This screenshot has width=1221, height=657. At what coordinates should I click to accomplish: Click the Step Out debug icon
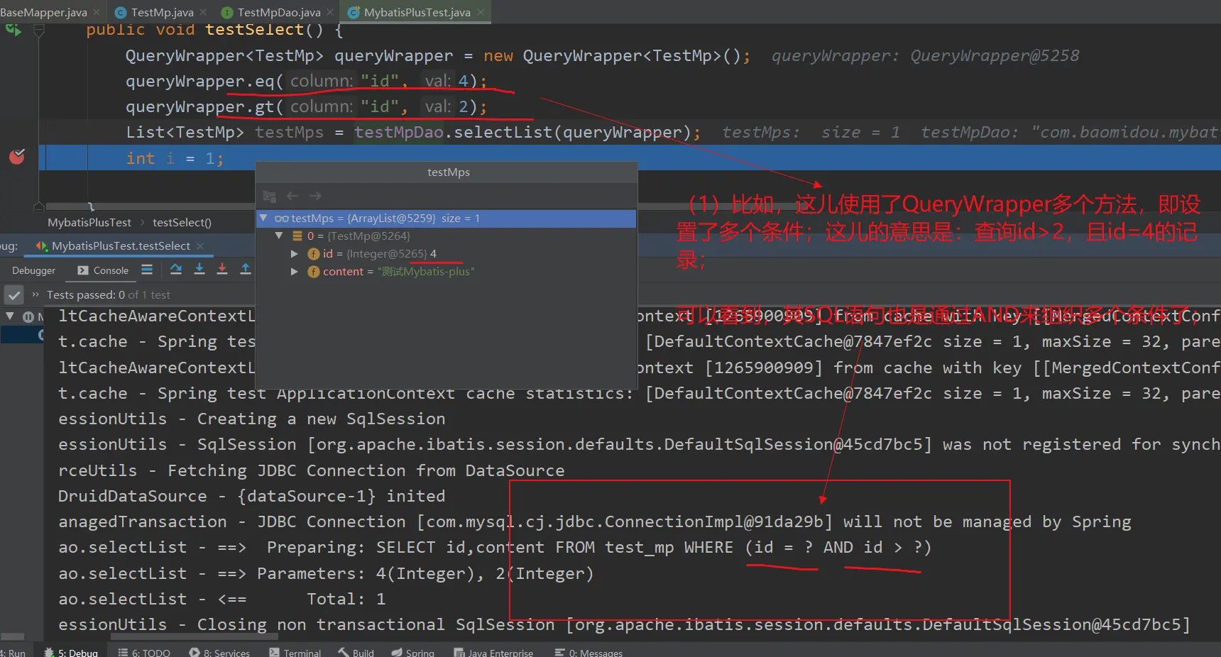[x=246, y=270]
